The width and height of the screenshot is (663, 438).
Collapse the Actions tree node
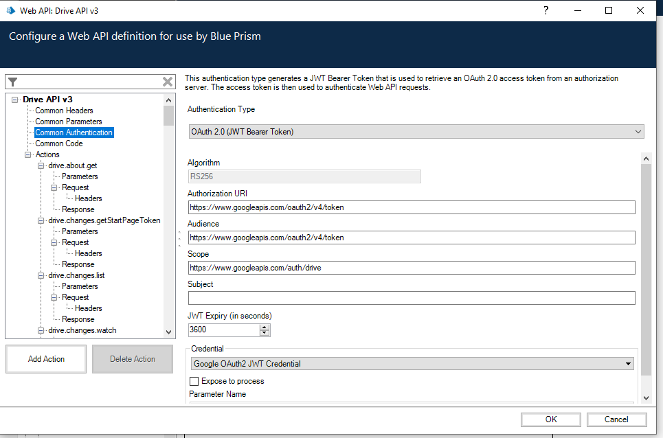click(28, 154)
